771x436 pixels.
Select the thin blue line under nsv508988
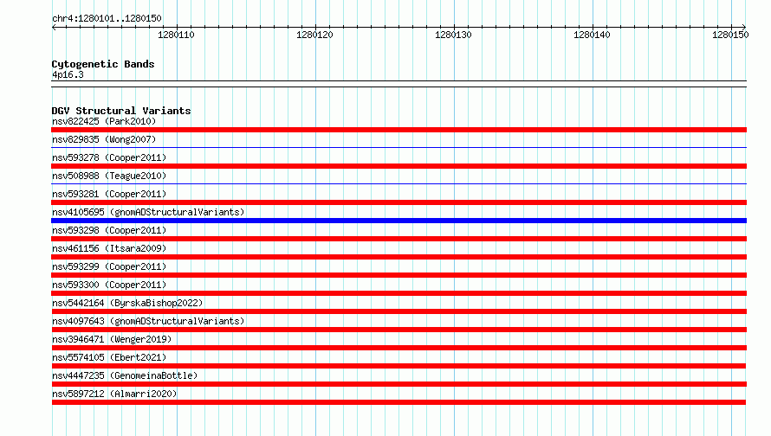point(398,183)
